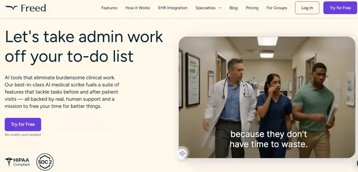Select For Groups in the navigation bar
Screen dimensions: 358x172
pos(277,8)
